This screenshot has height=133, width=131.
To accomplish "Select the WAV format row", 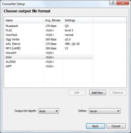I will pyautogui.click(x=49, y=57).
